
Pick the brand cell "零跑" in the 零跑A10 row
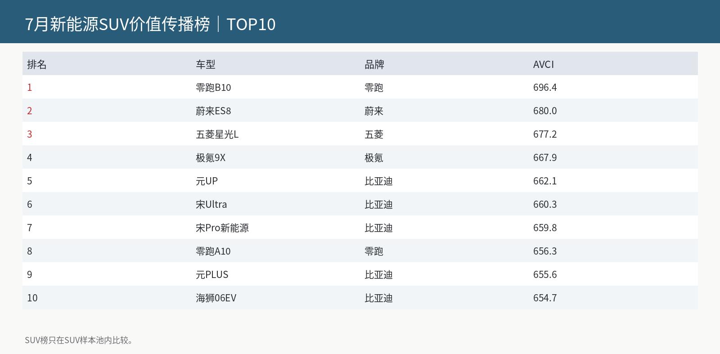[x=374, y=251]
